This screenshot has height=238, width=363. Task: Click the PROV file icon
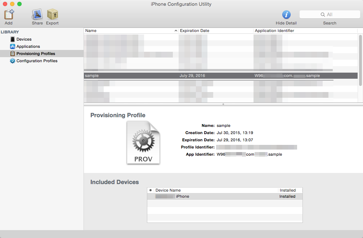143,143
